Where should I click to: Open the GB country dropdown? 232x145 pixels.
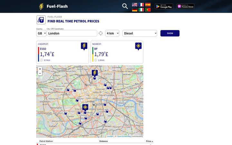41,33
